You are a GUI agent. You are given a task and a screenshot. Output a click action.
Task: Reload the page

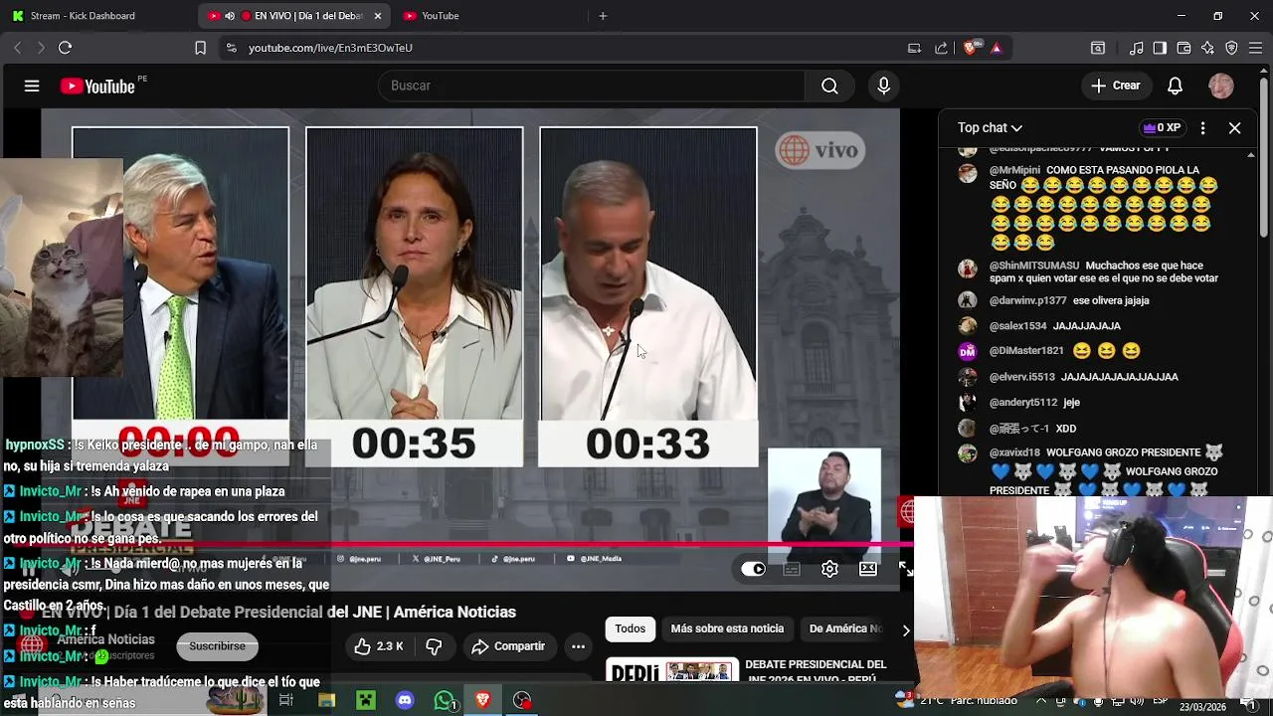[65, 48]
